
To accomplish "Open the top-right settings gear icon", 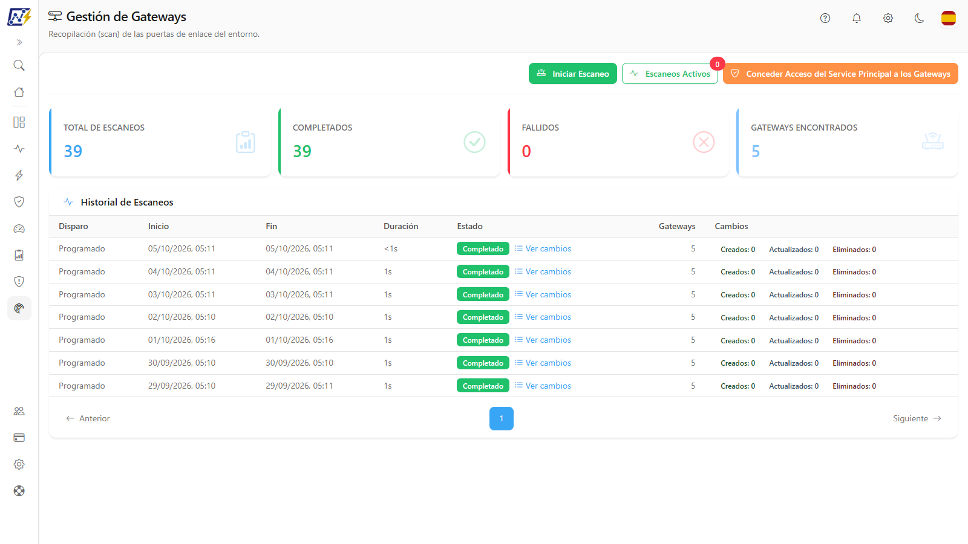I will (x=888, y=18).
